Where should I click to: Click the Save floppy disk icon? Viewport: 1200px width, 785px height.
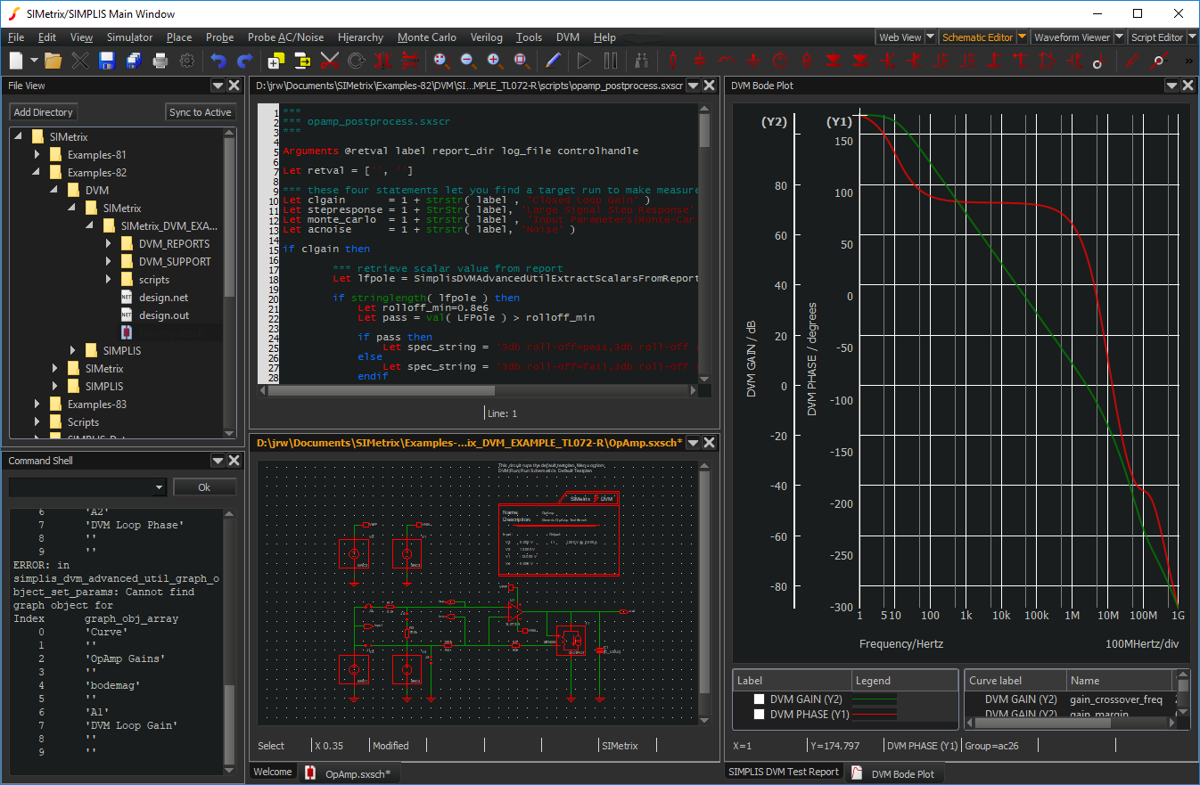point(107,61)
